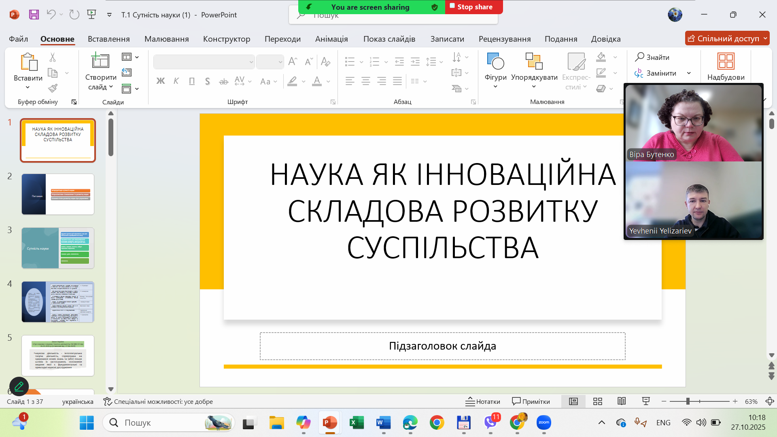Expand the font name combo box
This screenshot has height=437, width=777.
(x=251, y=62)
